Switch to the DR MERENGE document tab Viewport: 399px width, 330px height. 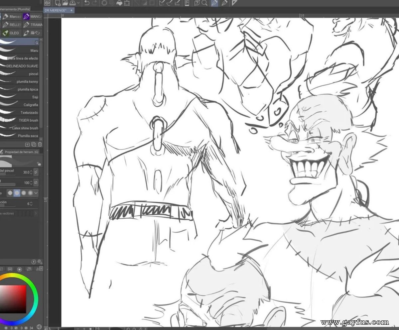coord(56,10)
